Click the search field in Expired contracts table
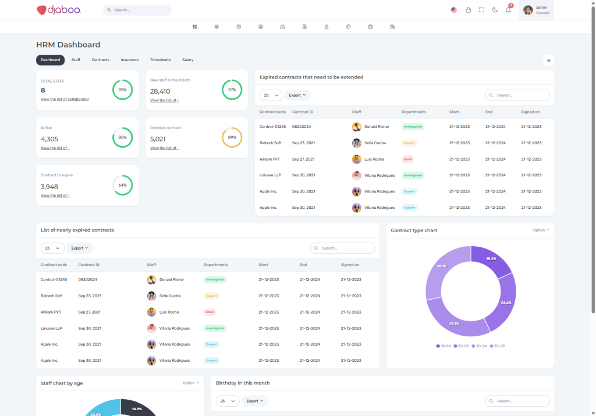Screen dimensions: 596x416 pos(517,95)
